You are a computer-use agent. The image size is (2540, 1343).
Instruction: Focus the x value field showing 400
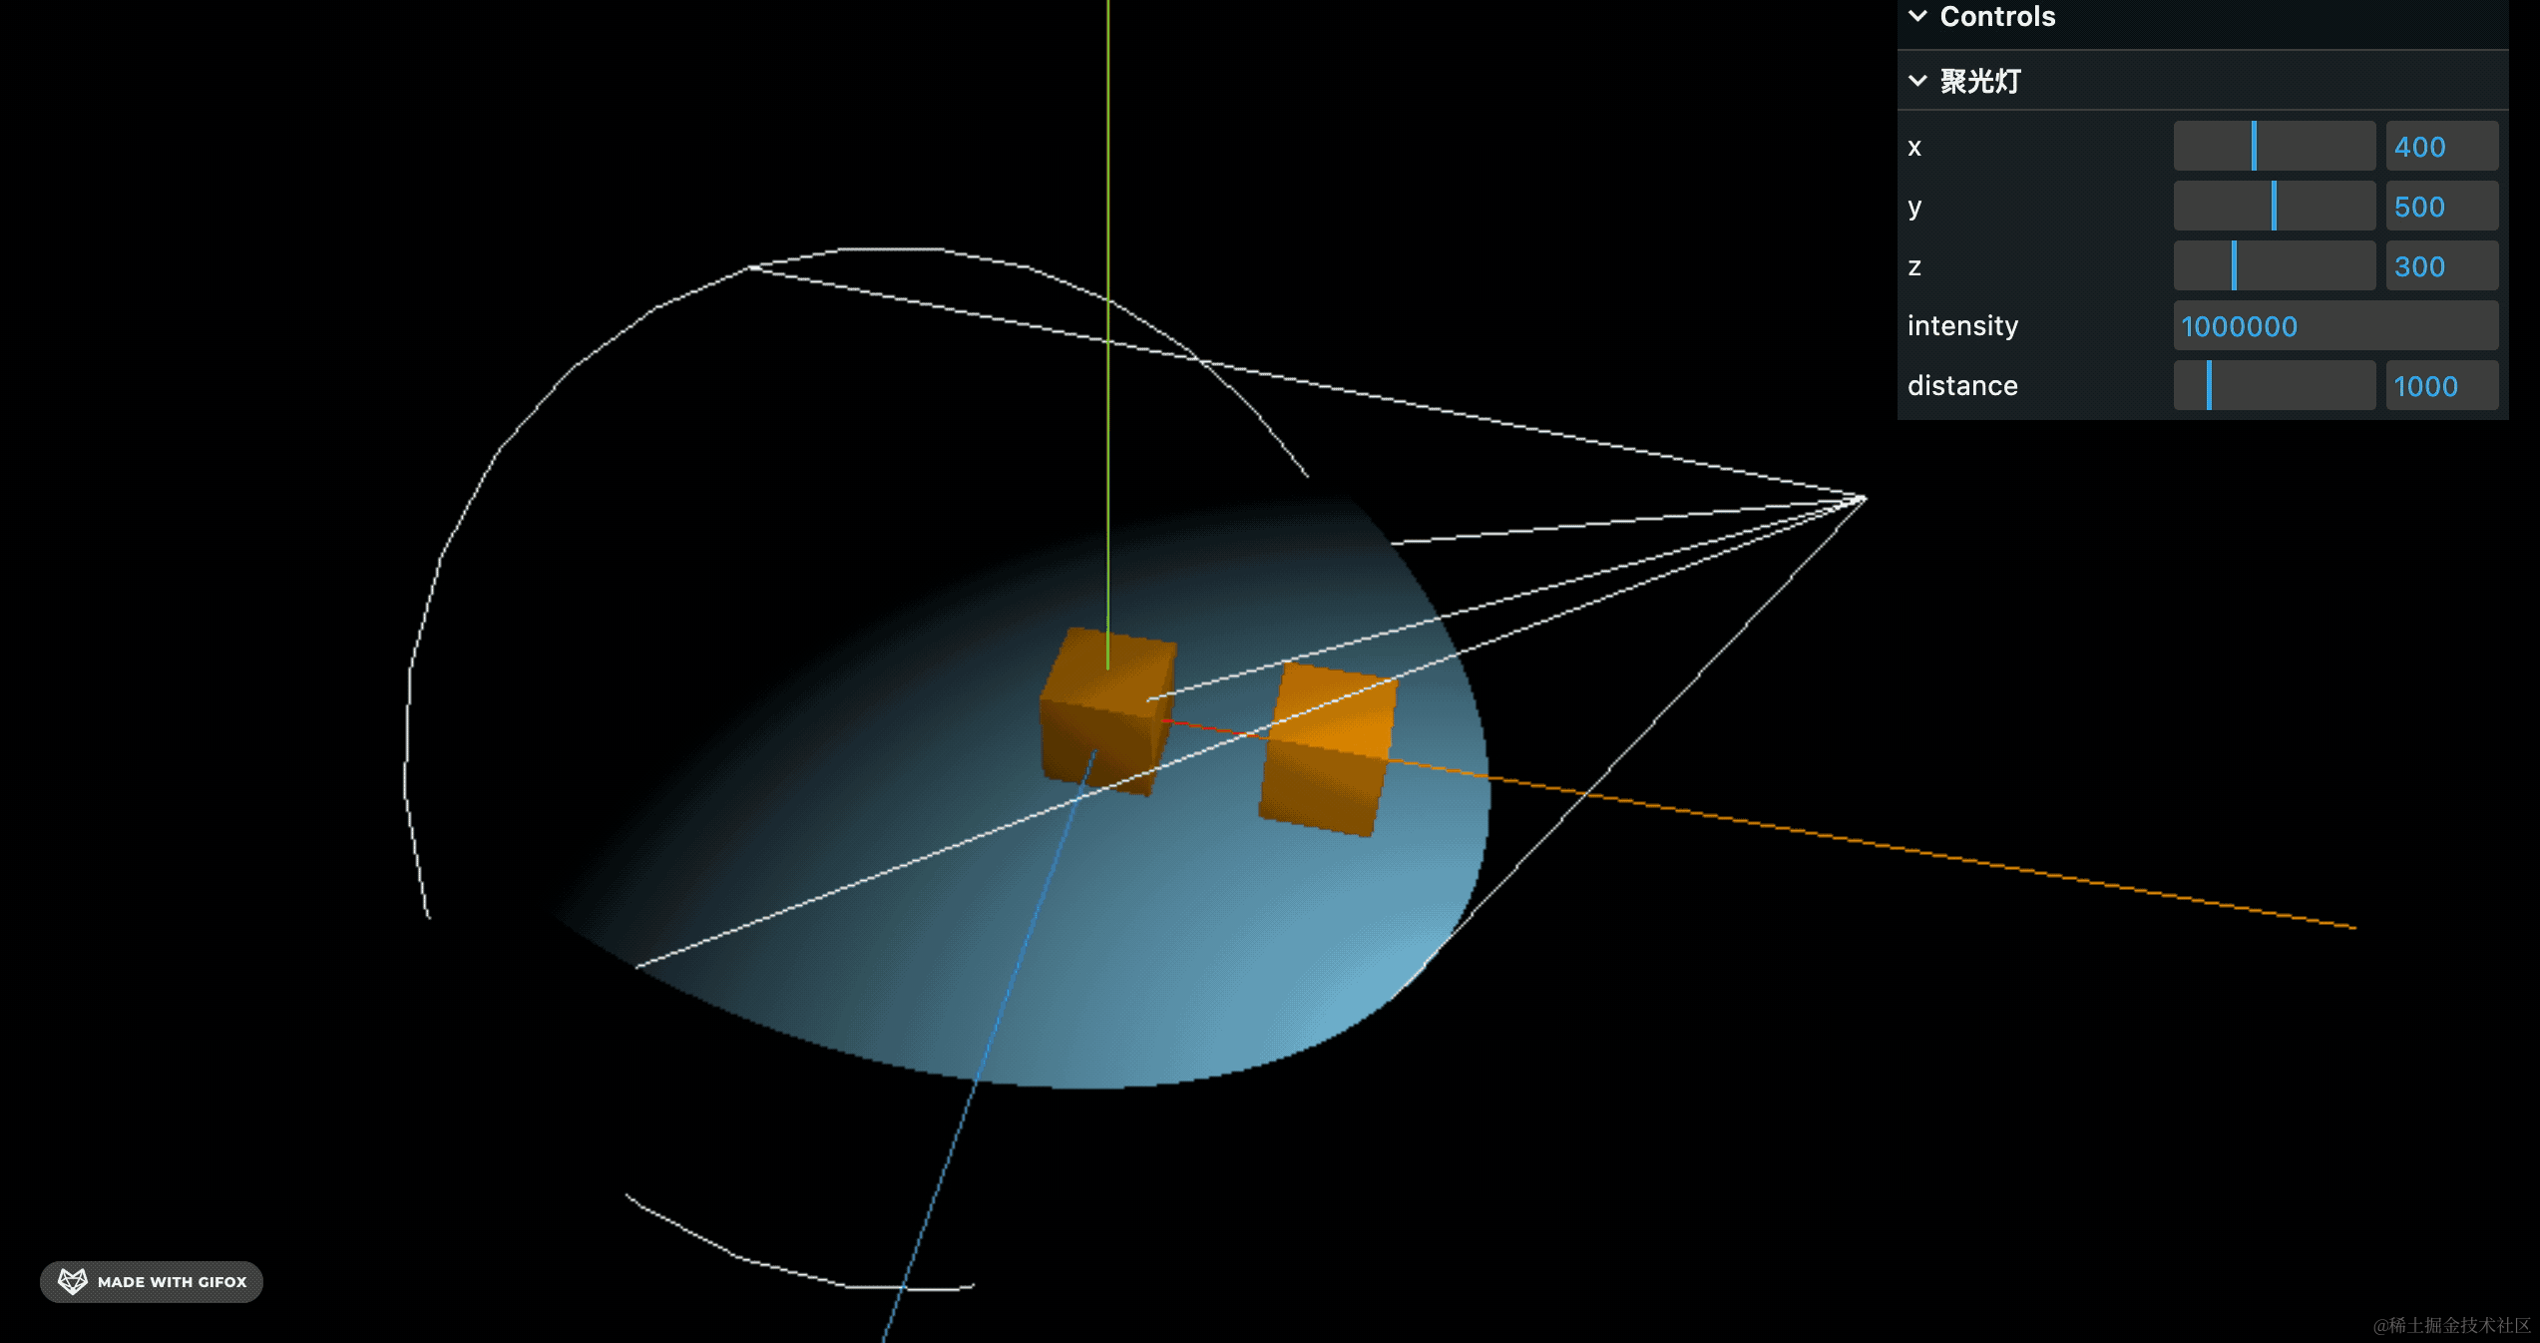click(2441, 147)
